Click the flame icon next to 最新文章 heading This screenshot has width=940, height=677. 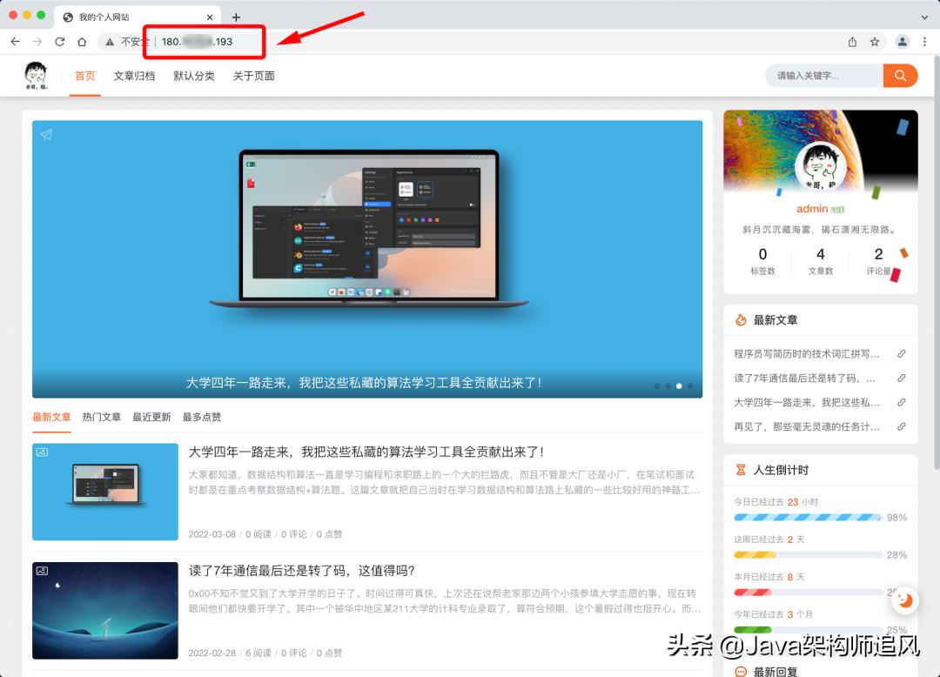[742, 319]
